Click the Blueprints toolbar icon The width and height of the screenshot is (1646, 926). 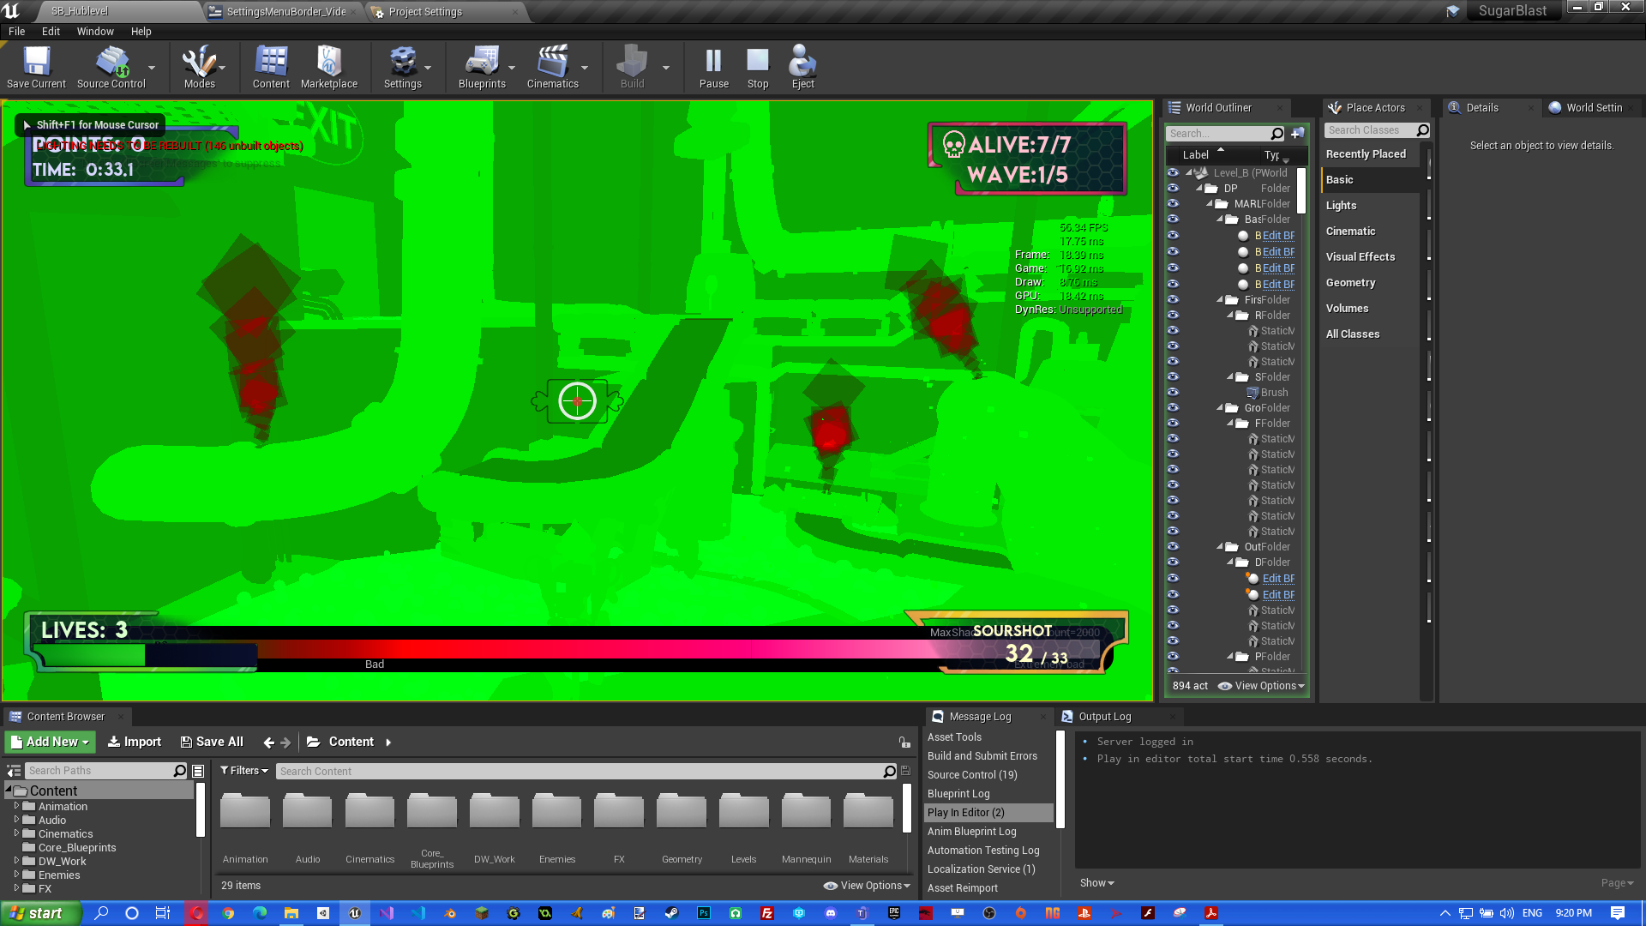coord(482,67)
